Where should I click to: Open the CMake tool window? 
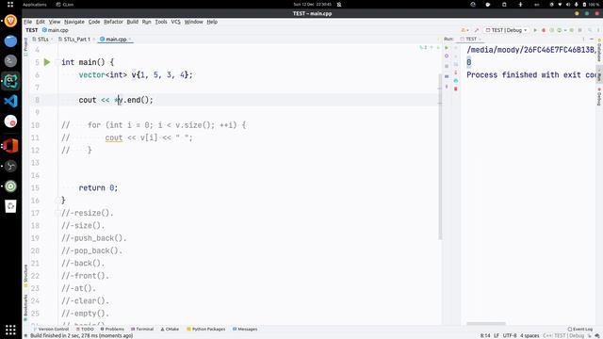tap(170, 329)
